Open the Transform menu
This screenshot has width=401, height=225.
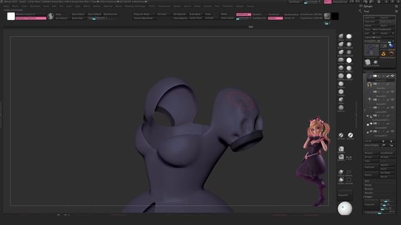coord(227,6)
